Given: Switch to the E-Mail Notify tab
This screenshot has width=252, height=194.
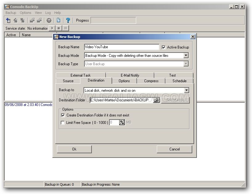Looking at the screenshot, I should click(130, 75).
